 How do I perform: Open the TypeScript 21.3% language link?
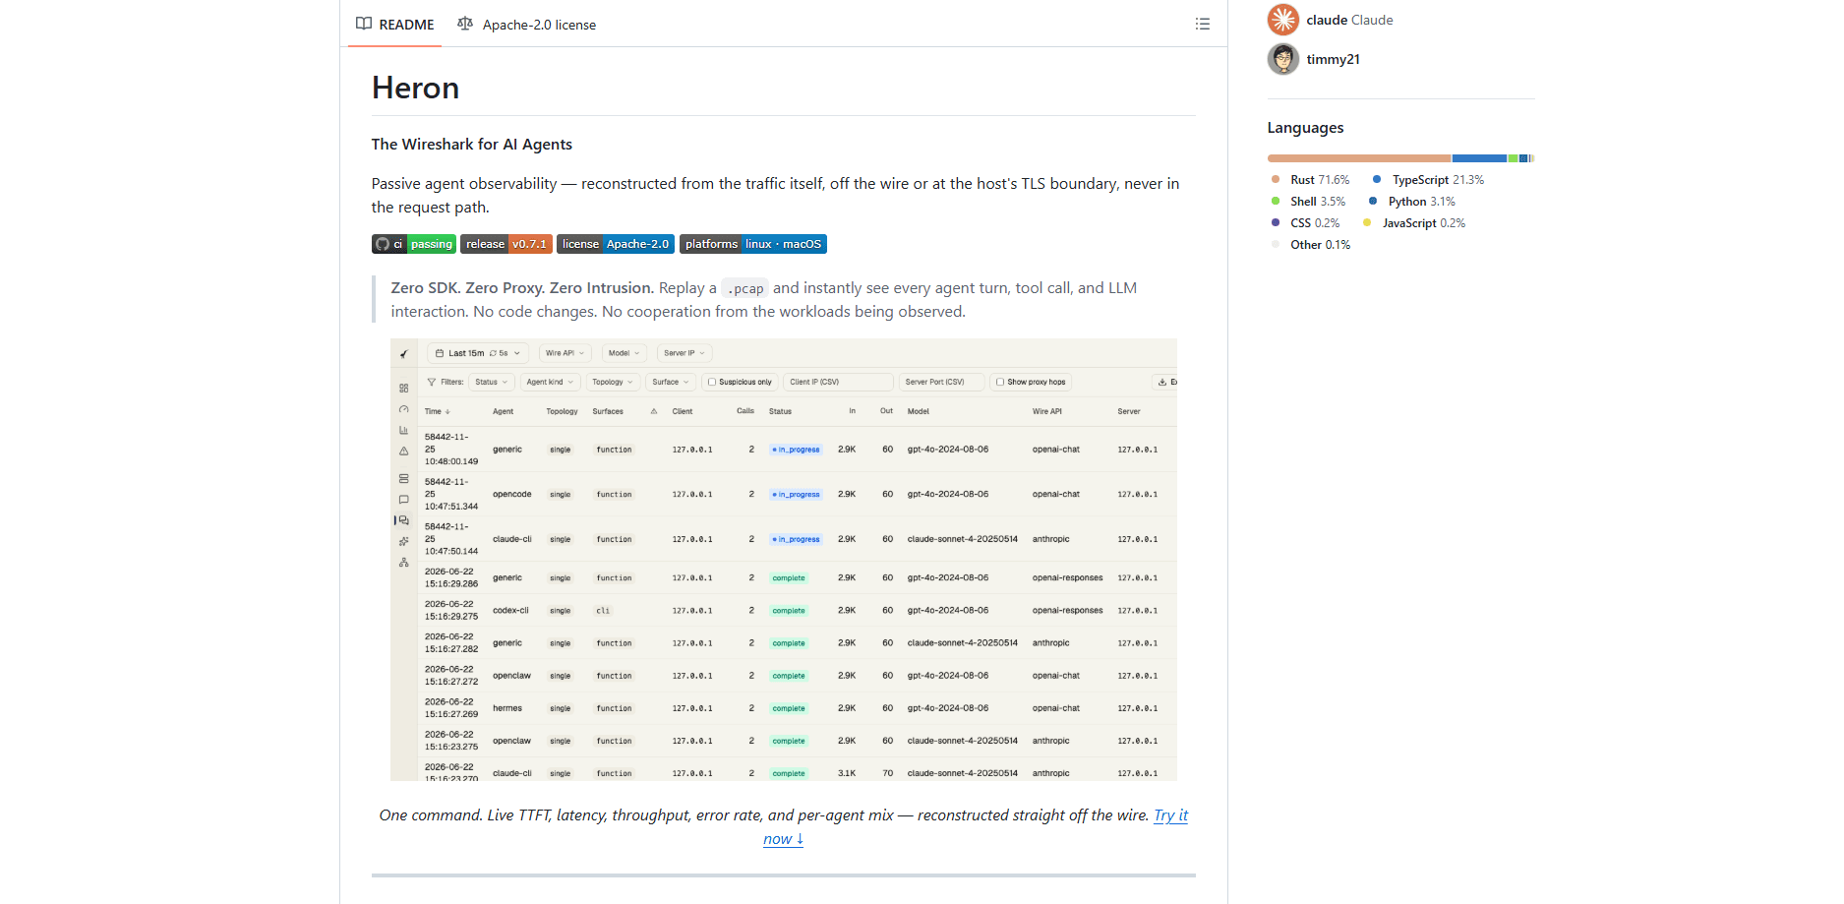[x=1428, y=180]
